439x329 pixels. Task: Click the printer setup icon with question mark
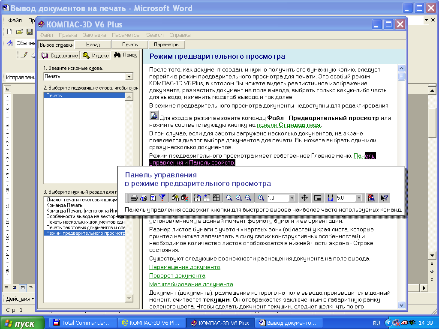coord(144,198)
